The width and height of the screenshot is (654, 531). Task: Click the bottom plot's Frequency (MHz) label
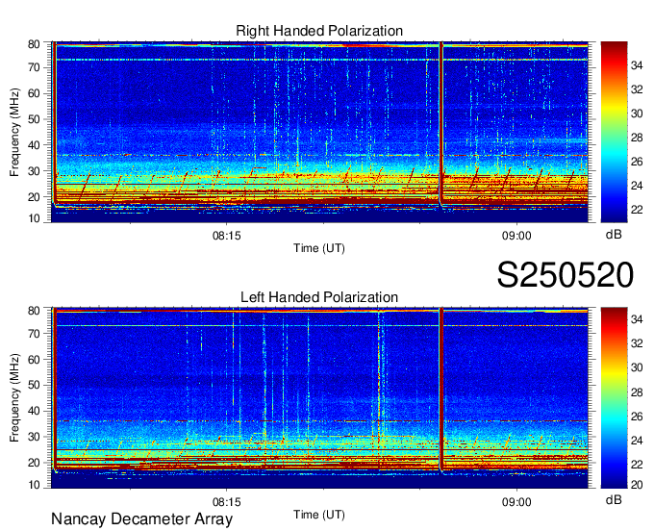(x=14, y=398)
